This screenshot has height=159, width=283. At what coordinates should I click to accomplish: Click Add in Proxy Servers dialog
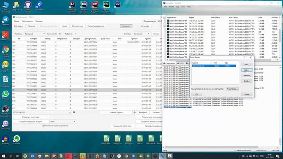pos(247,64)
